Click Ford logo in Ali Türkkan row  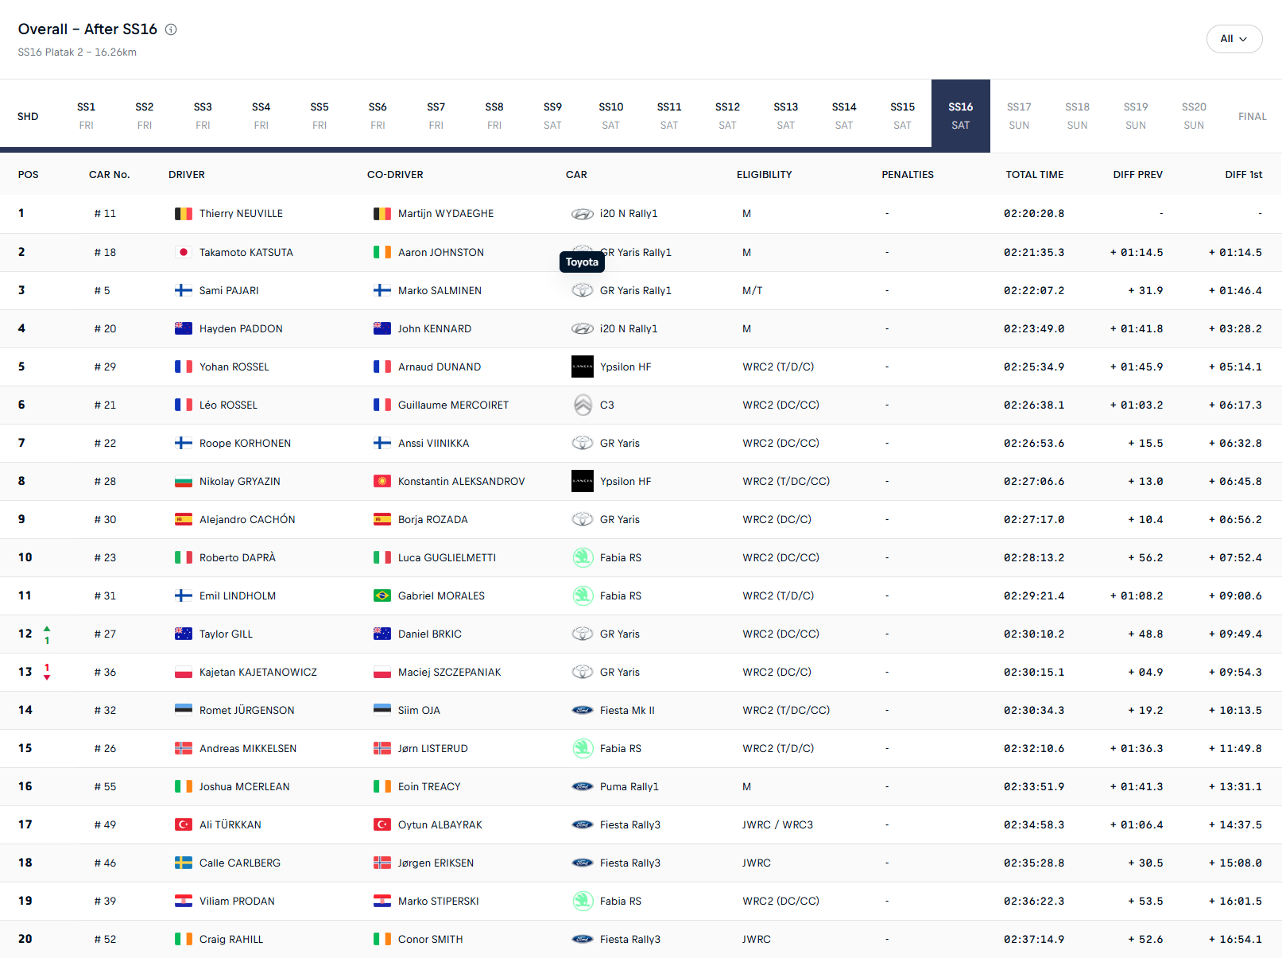click(x=583, y=824)
